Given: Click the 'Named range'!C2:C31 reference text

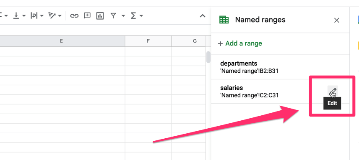Looking at the screenshot, I should (x=250, y=95).
